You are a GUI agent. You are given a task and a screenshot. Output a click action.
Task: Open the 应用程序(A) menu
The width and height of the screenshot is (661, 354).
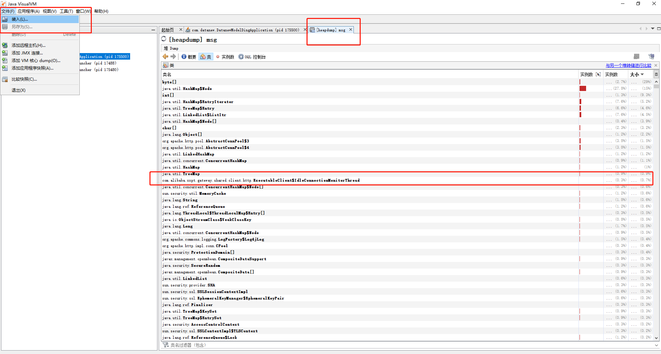pyautogui.click(x=28, y=11)
